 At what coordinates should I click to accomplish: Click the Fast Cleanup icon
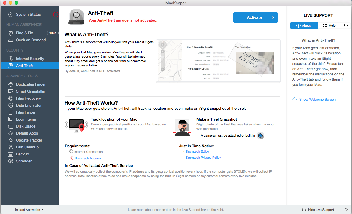coord(11,147)
